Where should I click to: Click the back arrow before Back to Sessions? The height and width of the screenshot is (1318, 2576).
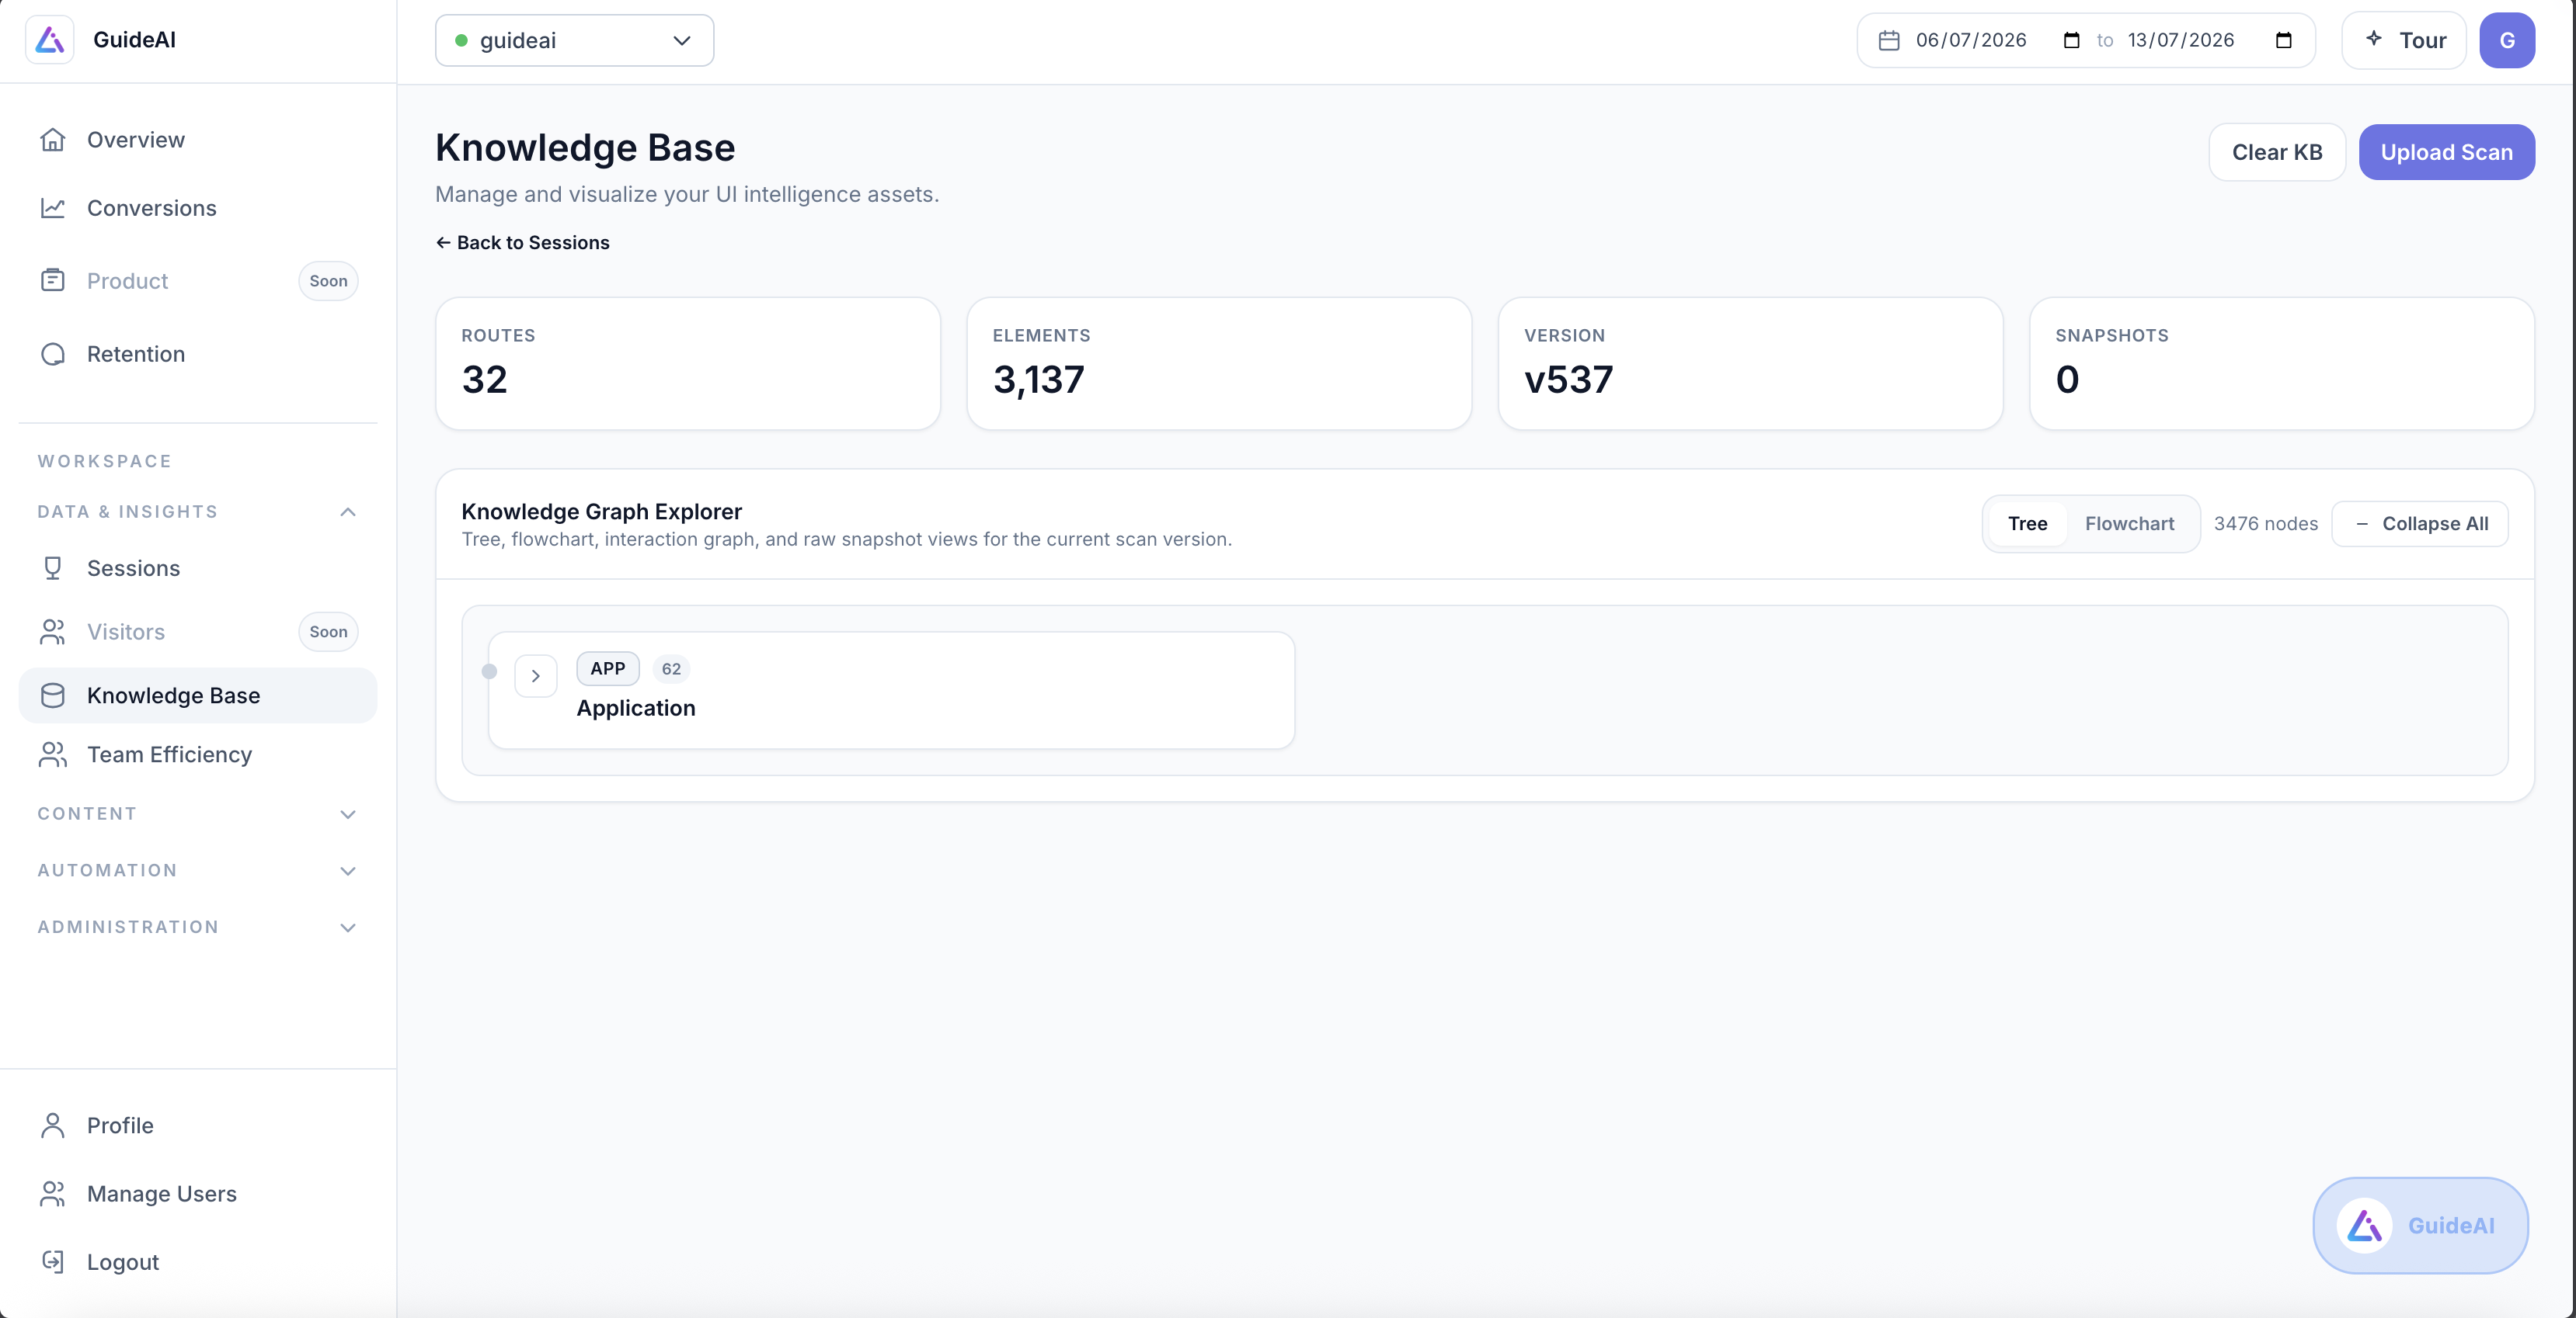[x=443, y=243]
